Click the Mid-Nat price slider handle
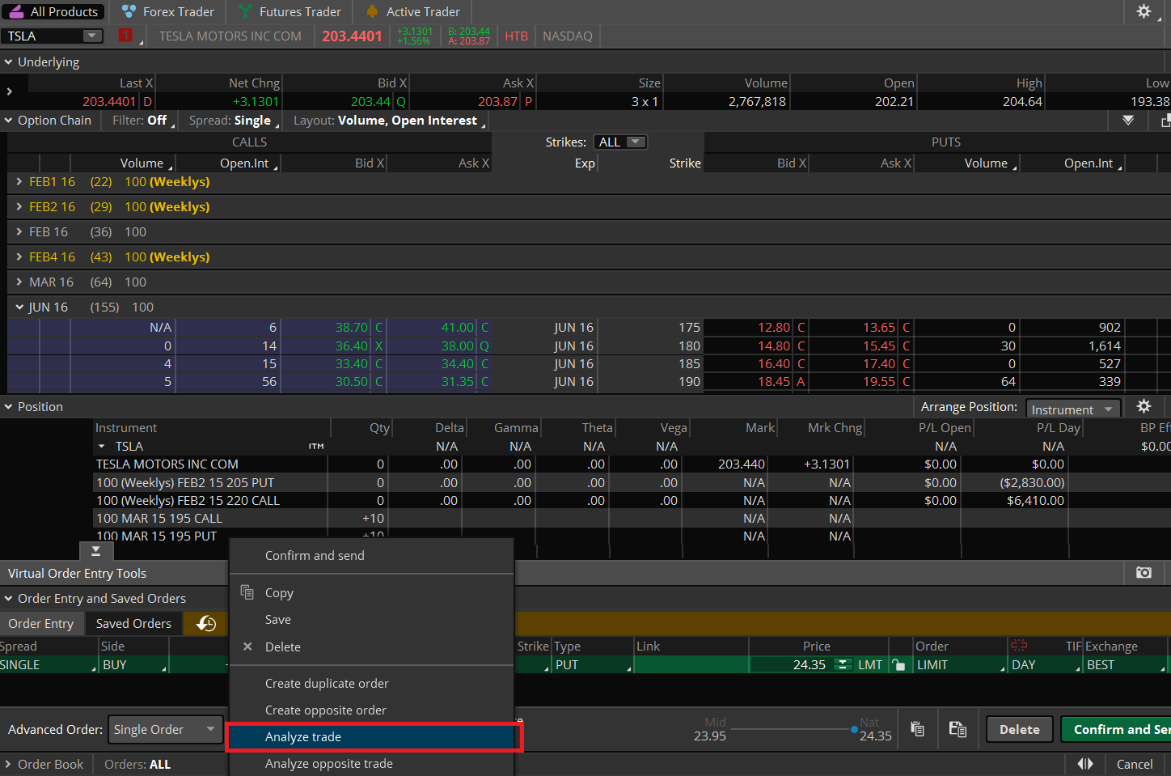The height and width of the screenshot is (776, 1171). (854, 729)
